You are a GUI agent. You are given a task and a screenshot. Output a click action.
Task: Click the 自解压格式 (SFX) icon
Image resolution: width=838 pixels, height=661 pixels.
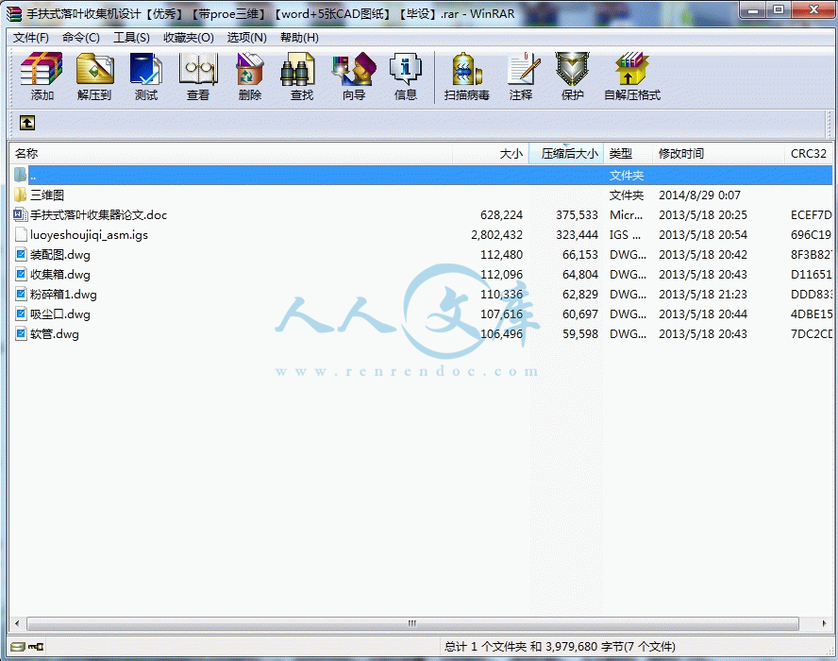click(x=631, y=69)
